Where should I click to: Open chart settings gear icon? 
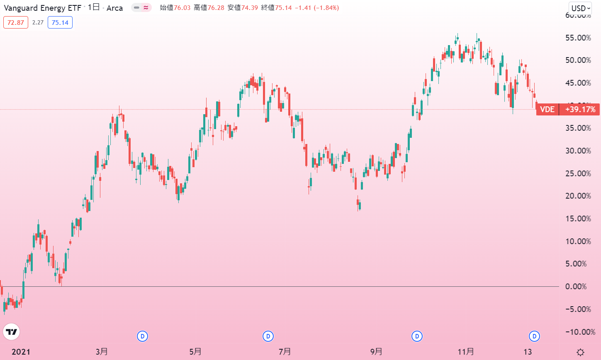[x=580, y=352]
